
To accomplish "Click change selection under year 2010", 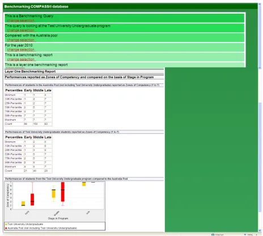I will (x=20, y=50).
